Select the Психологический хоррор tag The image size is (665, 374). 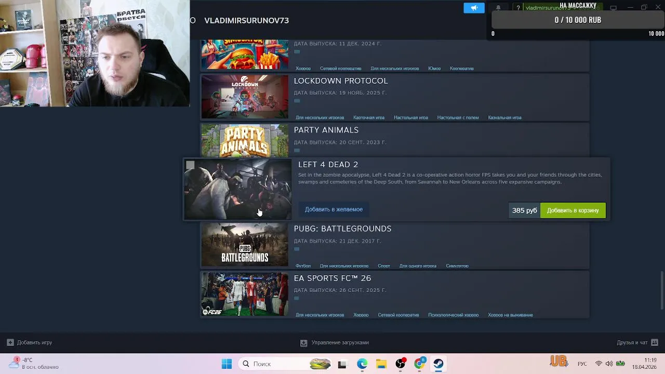point(454,315)
